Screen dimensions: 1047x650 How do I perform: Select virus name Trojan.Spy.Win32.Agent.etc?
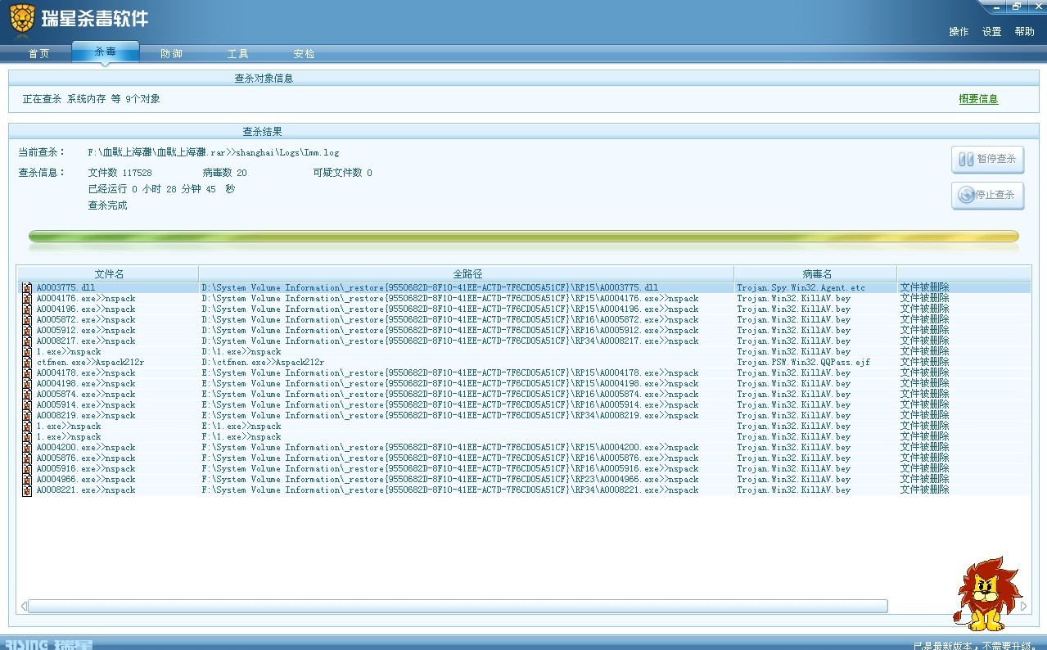pos(801,288)
